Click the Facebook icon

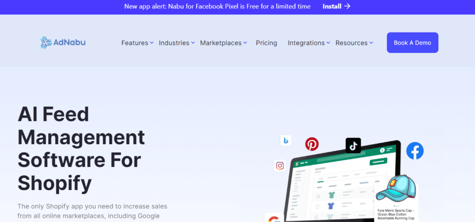pyautogui.click(x=415, y=151)
